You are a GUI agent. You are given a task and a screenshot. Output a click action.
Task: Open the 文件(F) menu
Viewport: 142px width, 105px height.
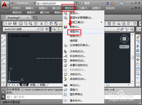(x=16, y=8)
